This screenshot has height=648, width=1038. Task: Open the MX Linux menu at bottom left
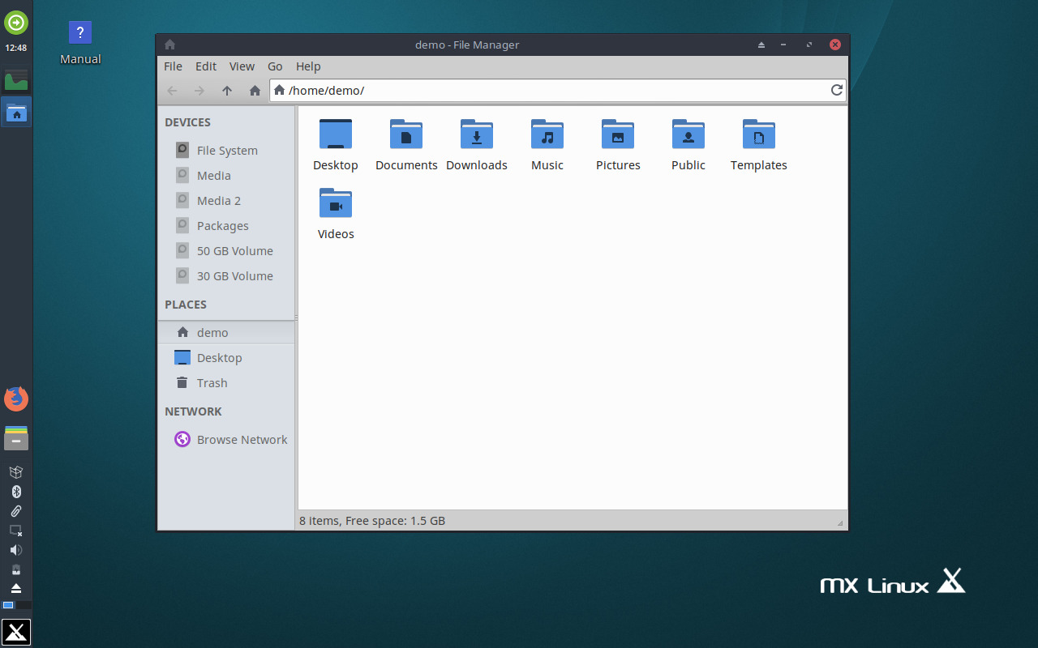click(x=16, y=632)
